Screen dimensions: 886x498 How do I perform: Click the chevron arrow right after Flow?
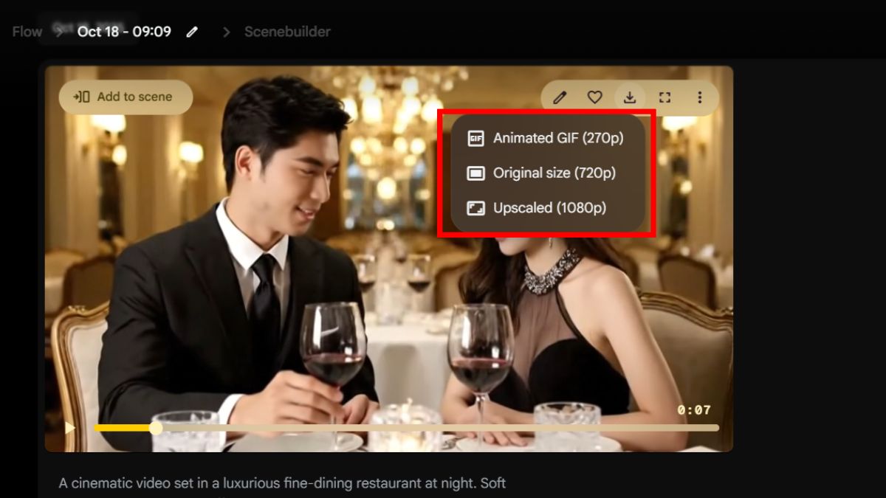coord(58,32)
